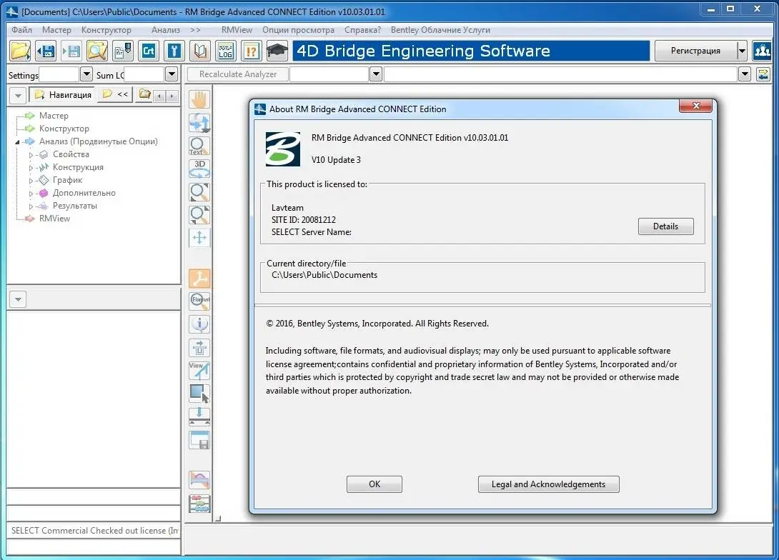
Task: Open Legal and Acknowledgements
Action: click(x=548, y=484)
